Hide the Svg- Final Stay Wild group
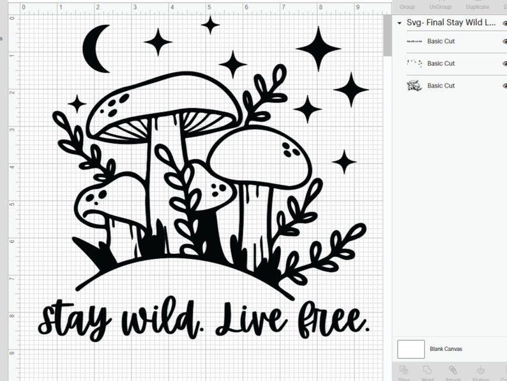Screen dimensions: 507x381 (x=504, y=22)
